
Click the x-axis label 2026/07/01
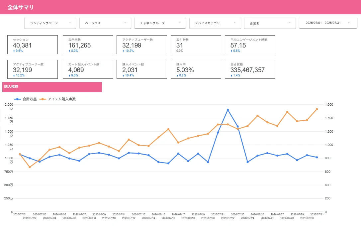click(20, 214)
